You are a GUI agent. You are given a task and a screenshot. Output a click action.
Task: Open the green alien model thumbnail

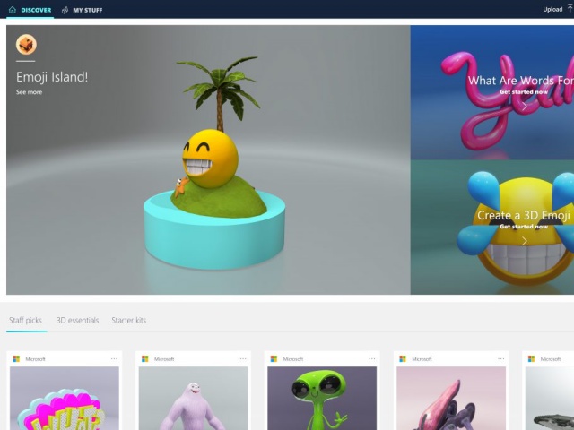pyautogui.click(x=322, y=399)
